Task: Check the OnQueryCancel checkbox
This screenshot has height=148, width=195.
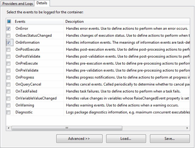Action: tap(9, 84)
